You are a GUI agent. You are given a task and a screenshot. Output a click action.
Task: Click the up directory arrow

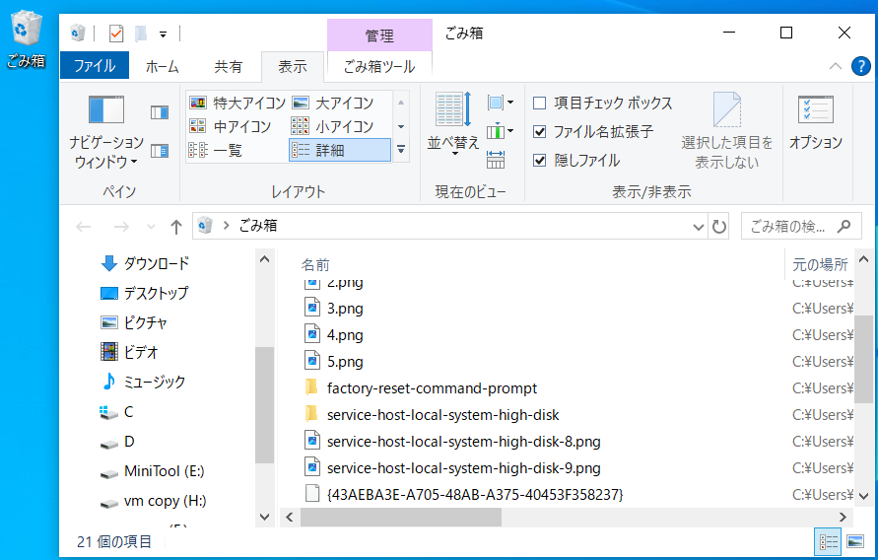175,227
